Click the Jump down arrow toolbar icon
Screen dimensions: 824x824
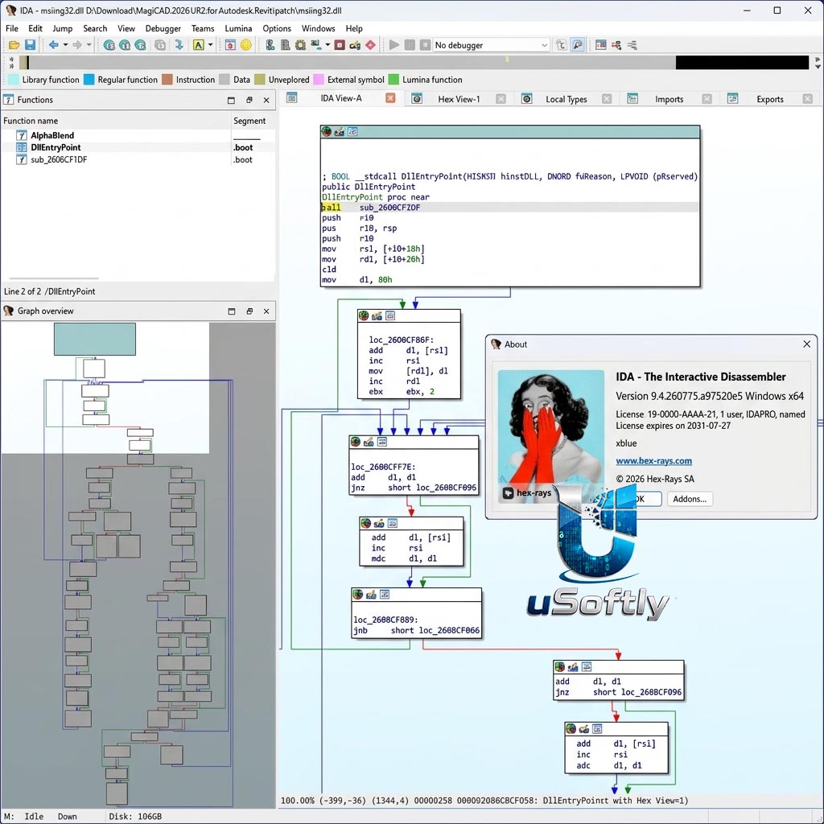coord(179,45)
